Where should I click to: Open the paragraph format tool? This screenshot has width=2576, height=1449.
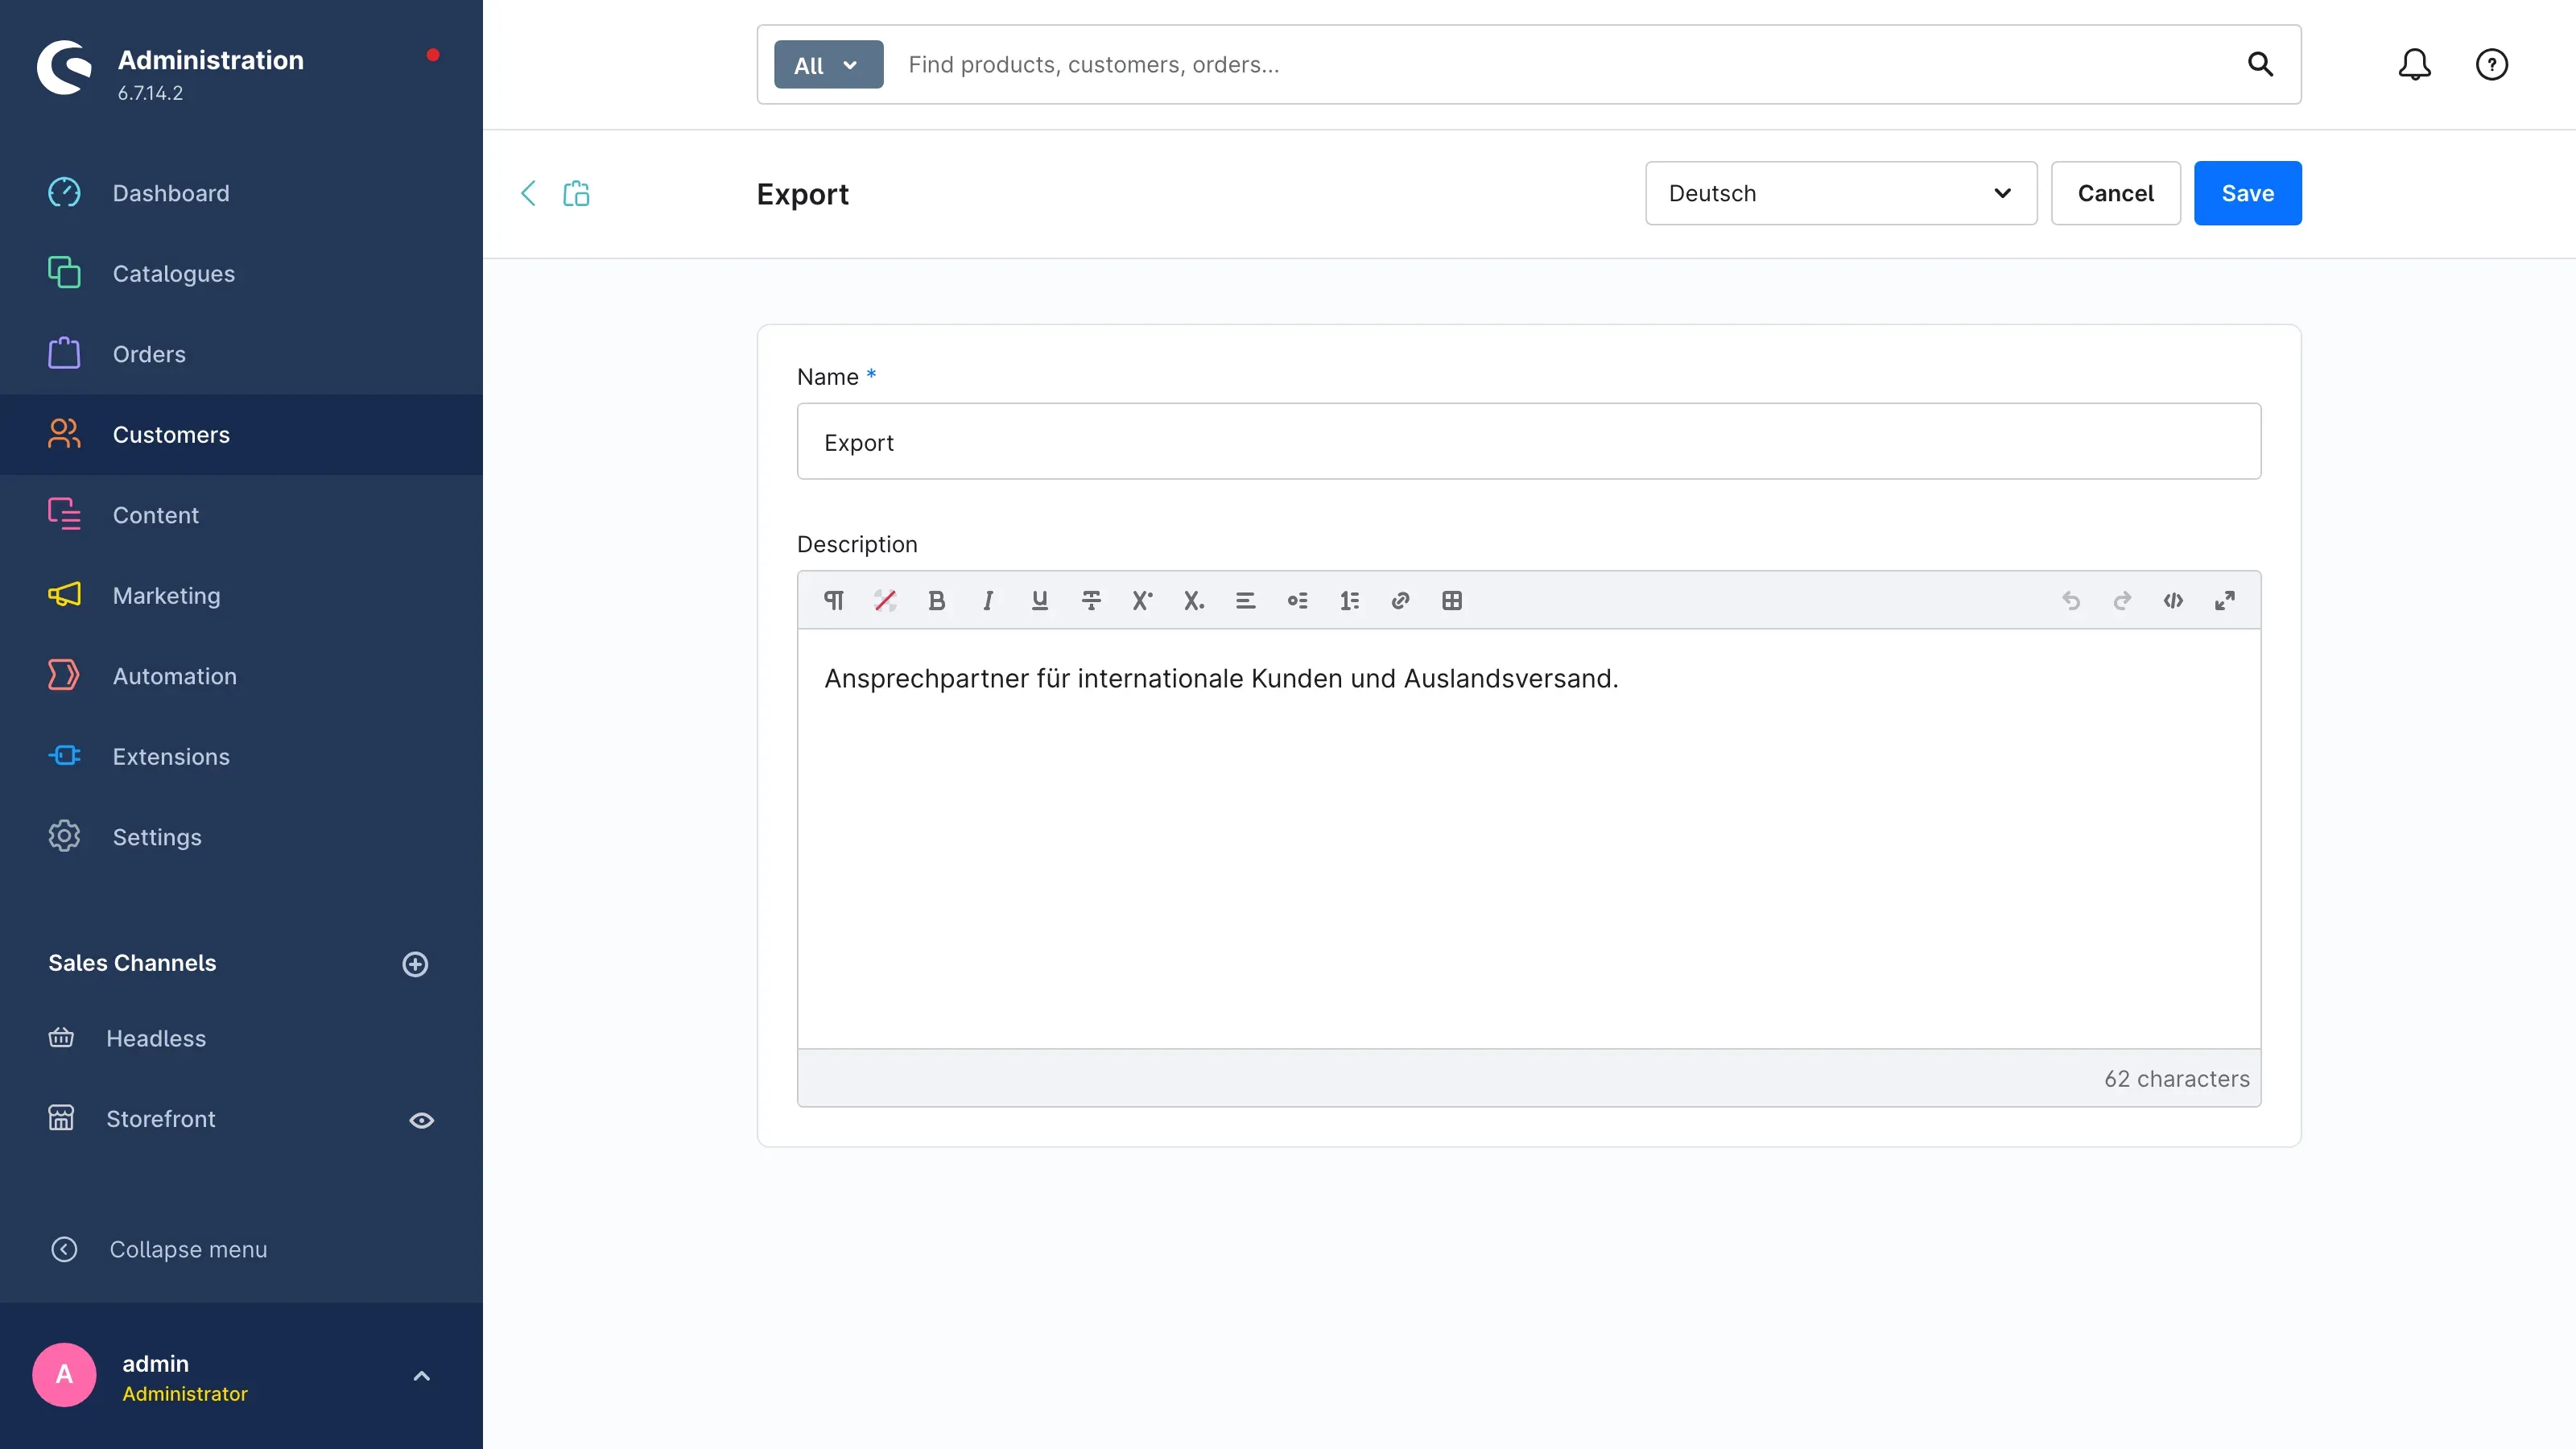pos(833,600)
